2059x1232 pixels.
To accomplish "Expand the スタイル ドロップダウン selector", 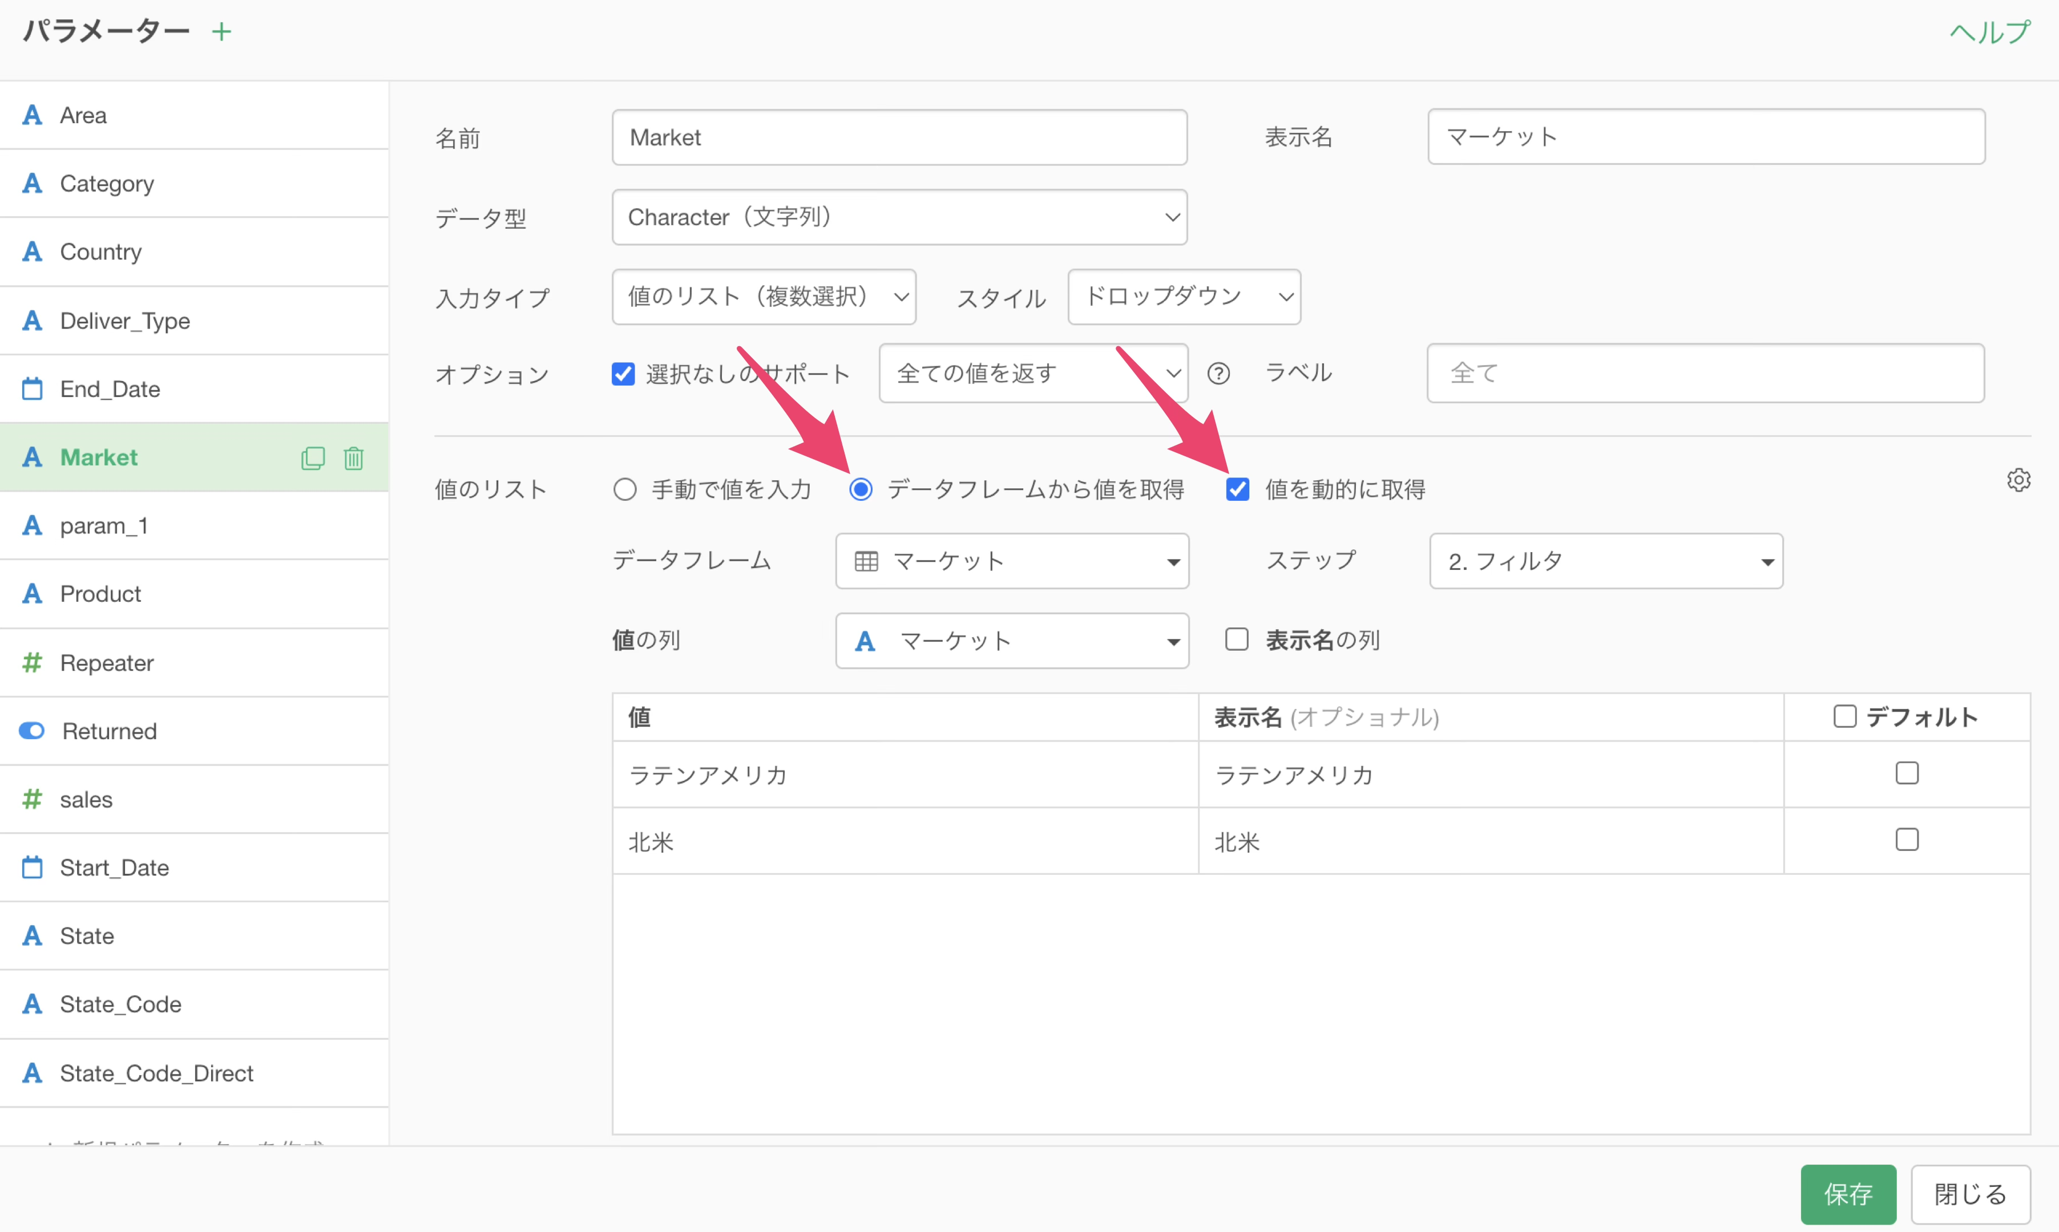I will click(x=1184, y=297).
